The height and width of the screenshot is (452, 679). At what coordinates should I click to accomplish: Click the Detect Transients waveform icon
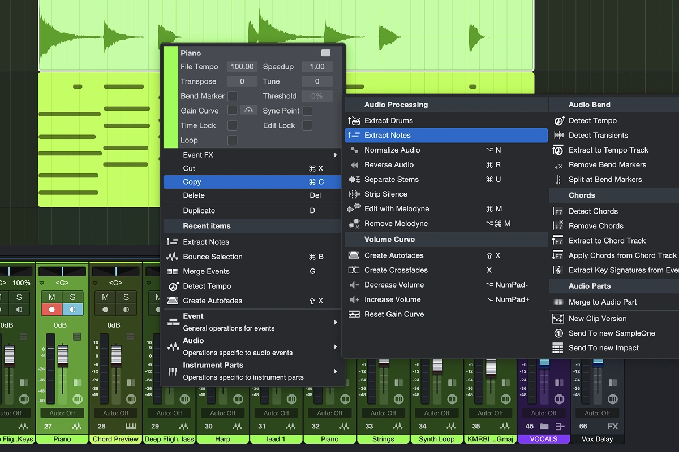pyautogui.click(x=559, y=135)
